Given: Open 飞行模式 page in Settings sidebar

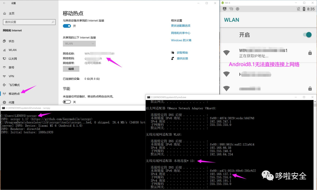Looking at the screenshot, I should (x=14, y=85).
